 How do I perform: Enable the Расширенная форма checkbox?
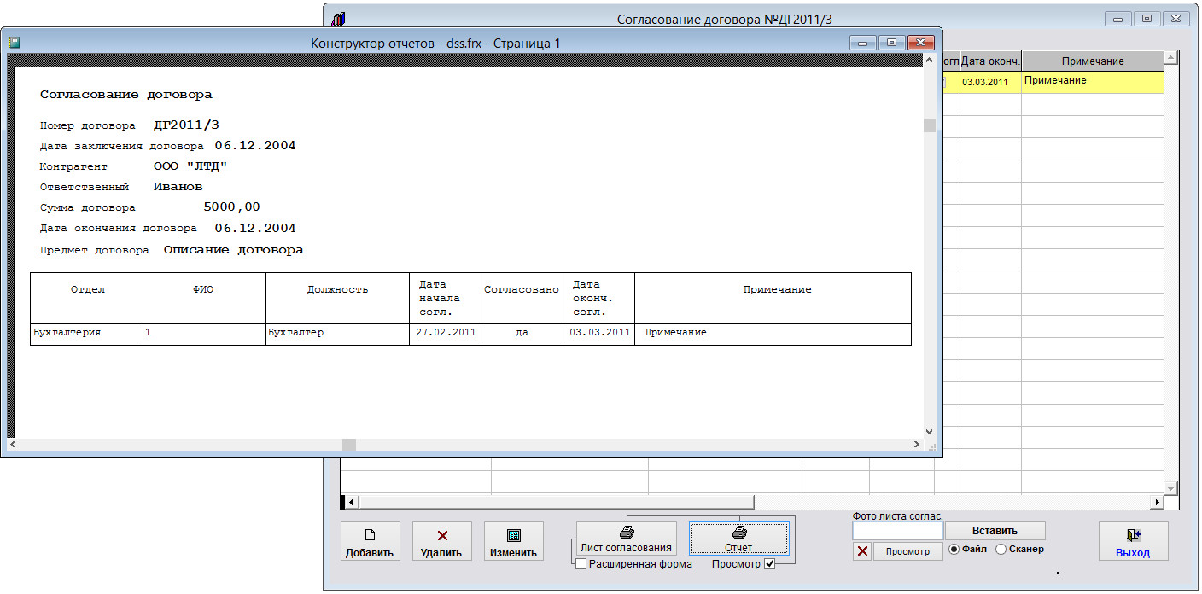pos(581,564)
